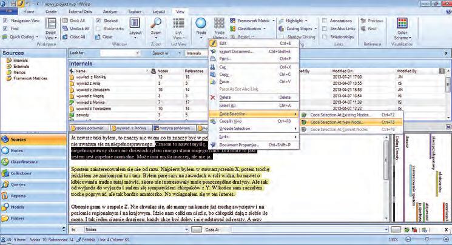Expand Quick Coding dropdown arrow
The image size is (452, 245).
[x=37, y=37]
